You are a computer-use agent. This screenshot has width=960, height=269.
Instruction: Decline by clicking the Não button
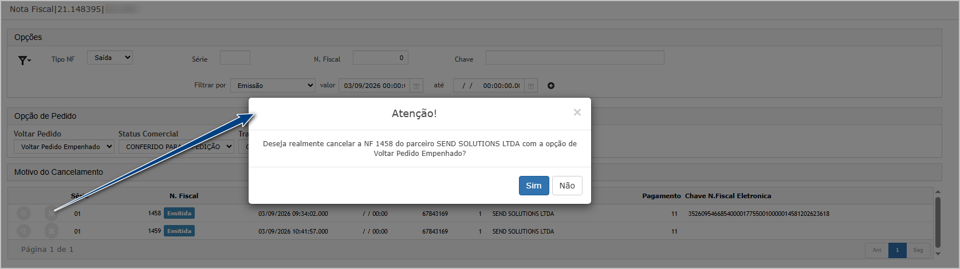coord(567,186)
